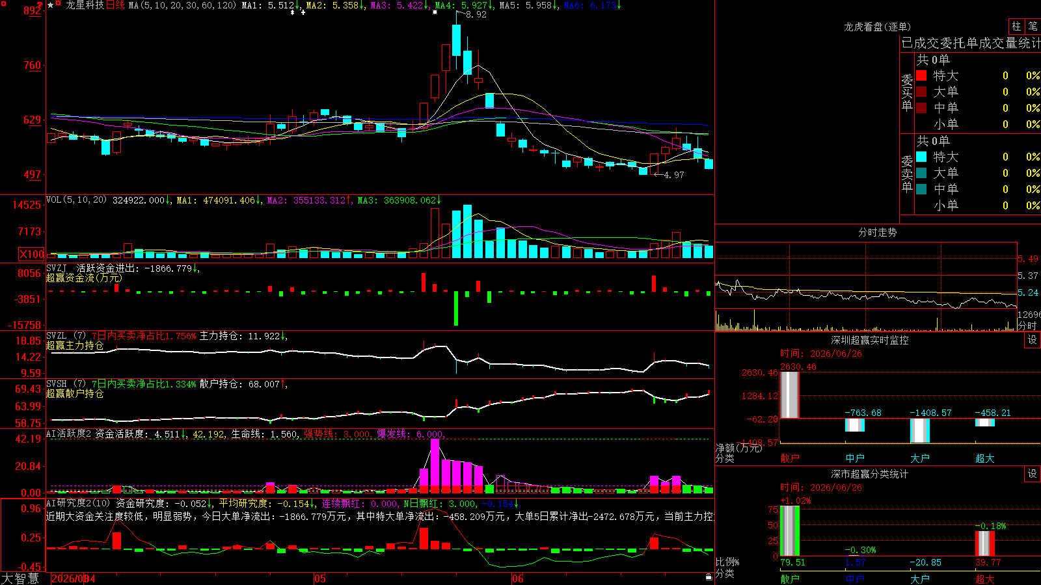Click the 日线 period label
Viewport: 1041px width, 585px height.
click(x=115, y=5)
